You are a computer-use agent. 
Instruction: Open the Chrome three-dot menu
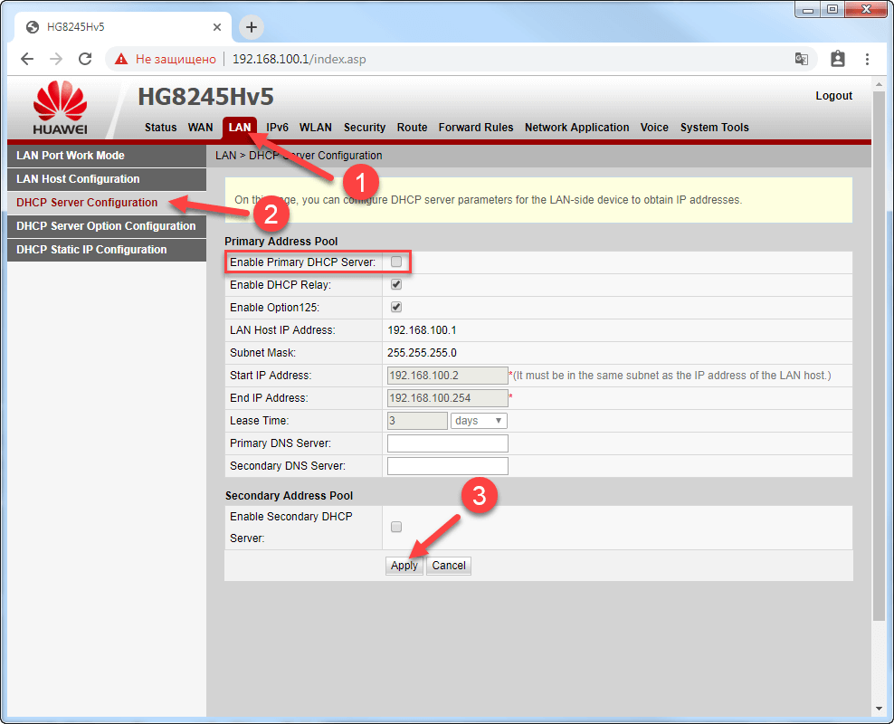click(867, 58)
